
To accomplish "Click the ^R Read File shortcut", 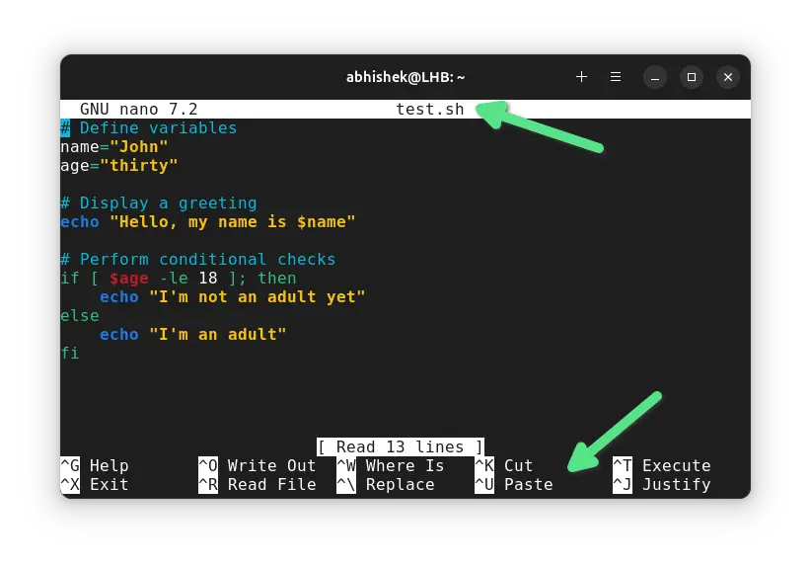I will coord(258,485).
